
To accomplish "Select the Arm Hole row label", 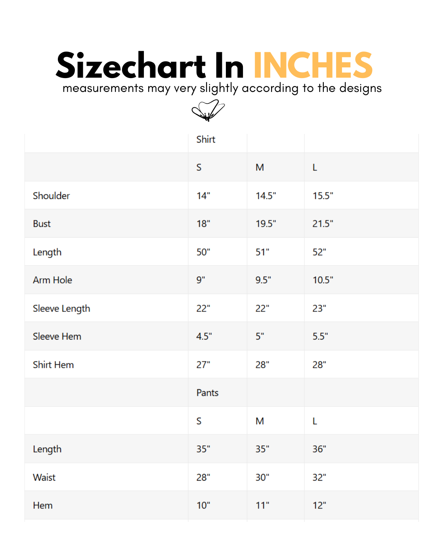I will coord(52,280).
